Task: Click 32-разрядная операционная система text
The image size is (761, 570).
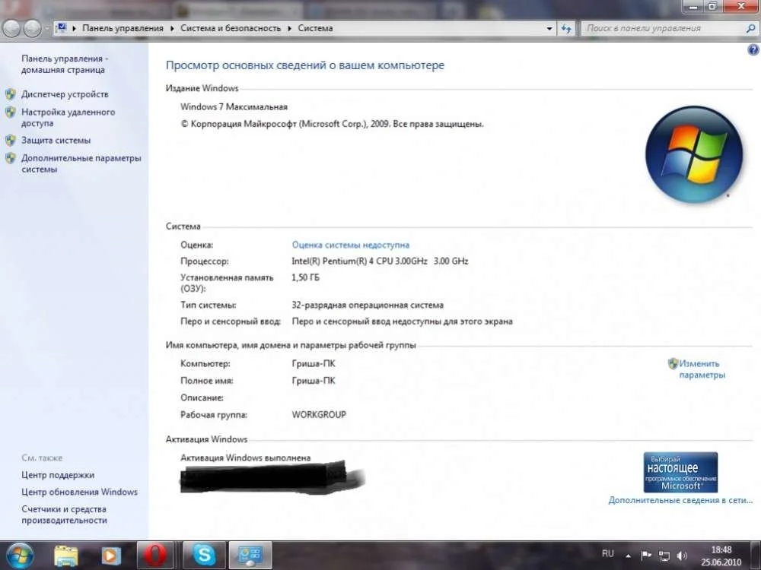Action: click(x=368, y=305)
